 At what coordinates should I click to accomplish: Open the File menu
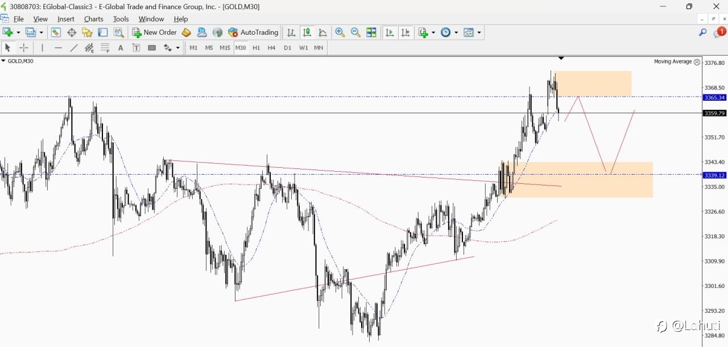pos(19,19)
